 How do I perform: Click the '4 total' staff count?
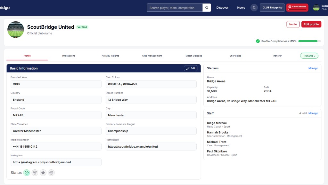pos(303,113)
